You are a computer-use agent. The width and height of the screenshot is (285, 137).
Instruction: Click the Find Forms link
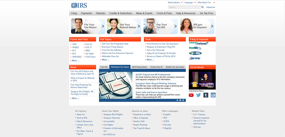click(x=90, y=57)
